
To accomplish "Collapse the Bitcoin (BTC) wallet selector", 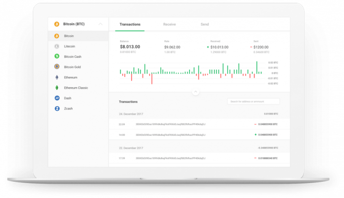I will coord(100,24).
